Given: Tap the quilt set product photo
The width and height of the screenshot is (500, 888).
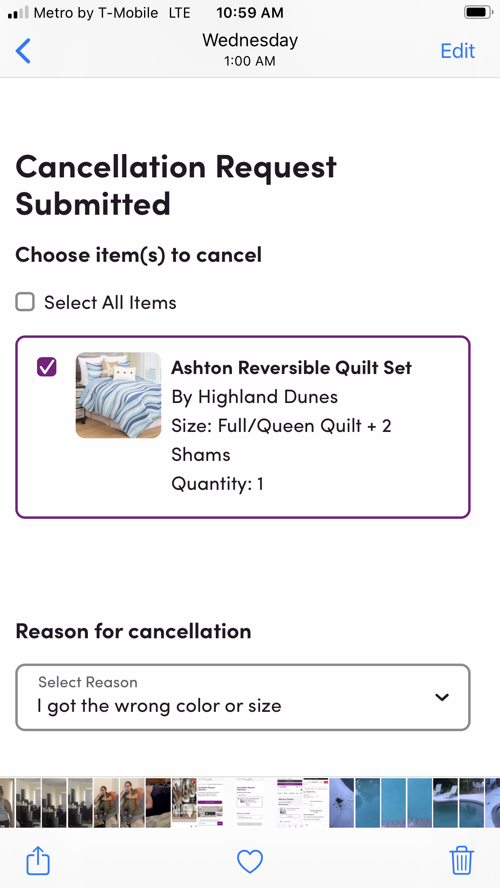Looking at the screenshot, I should click(118, 395).
